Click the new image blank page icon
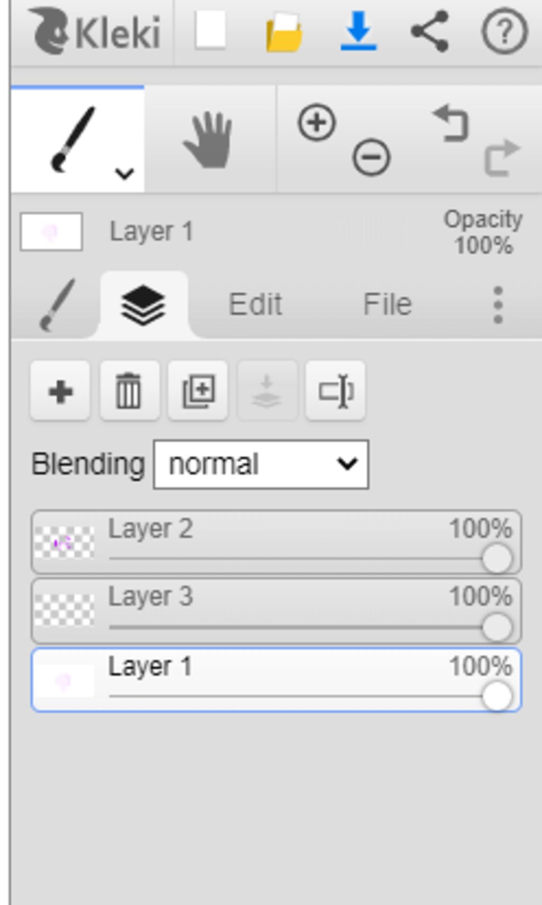Viewport: 542px width, 905px height. 210,31
